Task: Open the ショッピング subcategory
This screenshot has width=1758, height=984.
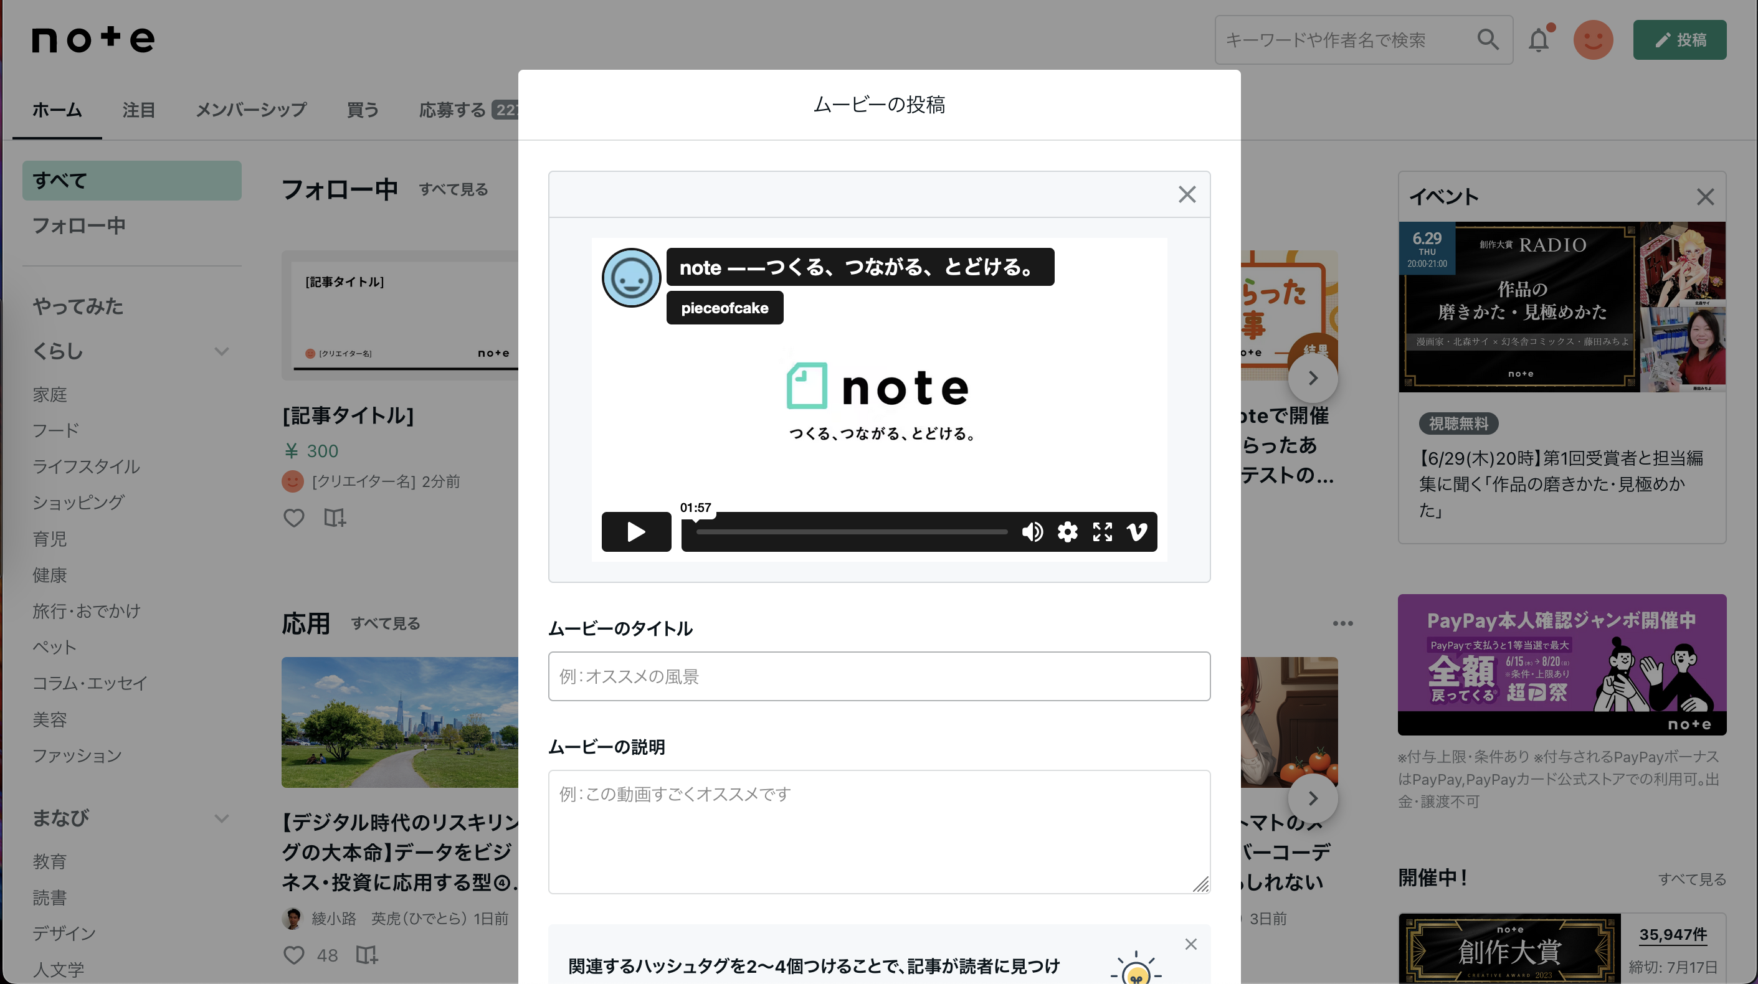Action: (x=78, y=503)
